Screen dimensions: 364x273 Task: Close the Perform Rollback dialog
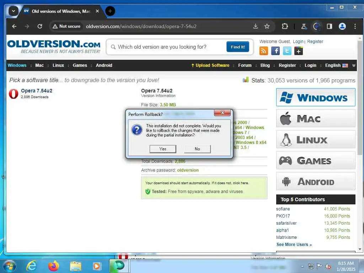(x=223, y=113)
